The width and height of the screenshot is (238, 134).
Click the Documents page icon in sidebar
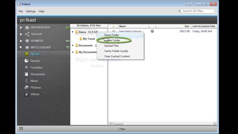[x=26, y=74]
